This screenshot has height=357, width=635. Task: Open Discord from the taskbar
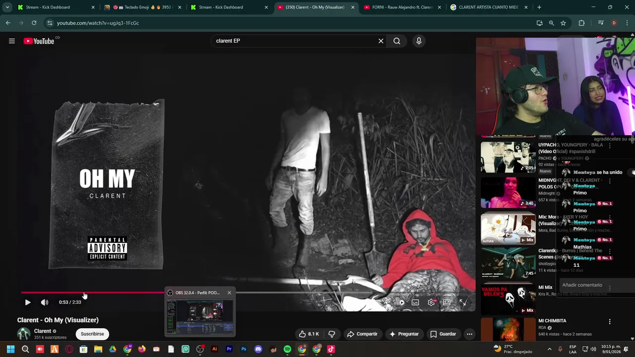tap(258, 349)
